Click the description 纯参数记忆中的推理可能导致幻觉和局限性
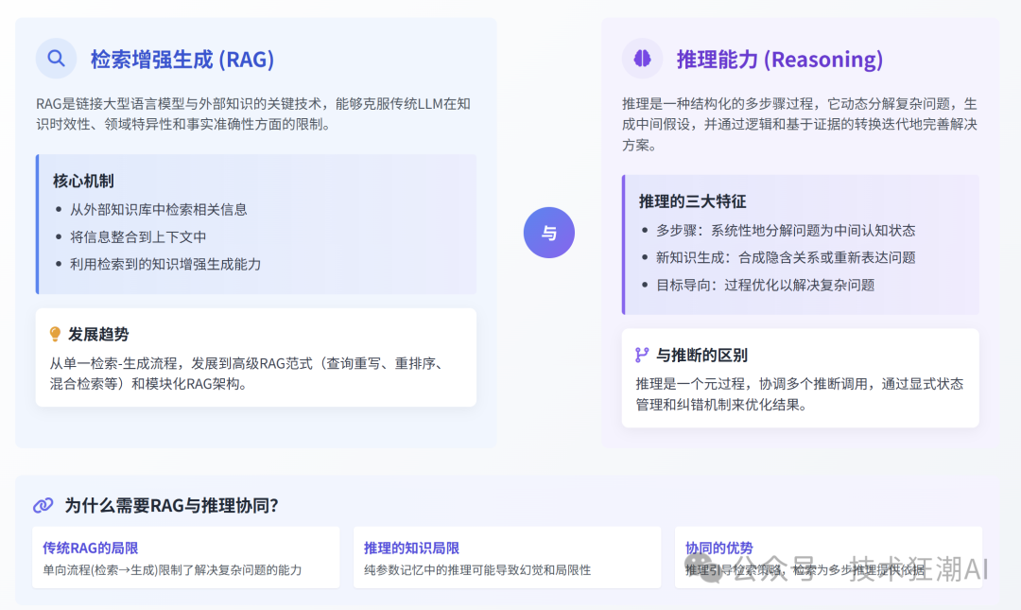Screen dimensions: 1021x610 pos(477,570)
